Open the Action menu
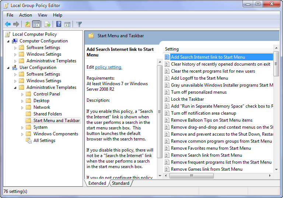 point(25,15)
